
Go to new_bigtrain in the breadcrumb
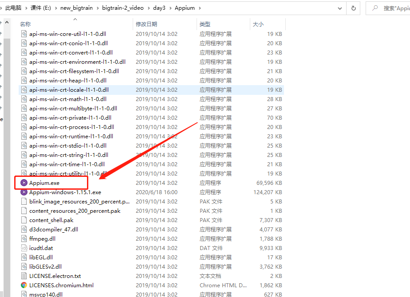(76, 8)
